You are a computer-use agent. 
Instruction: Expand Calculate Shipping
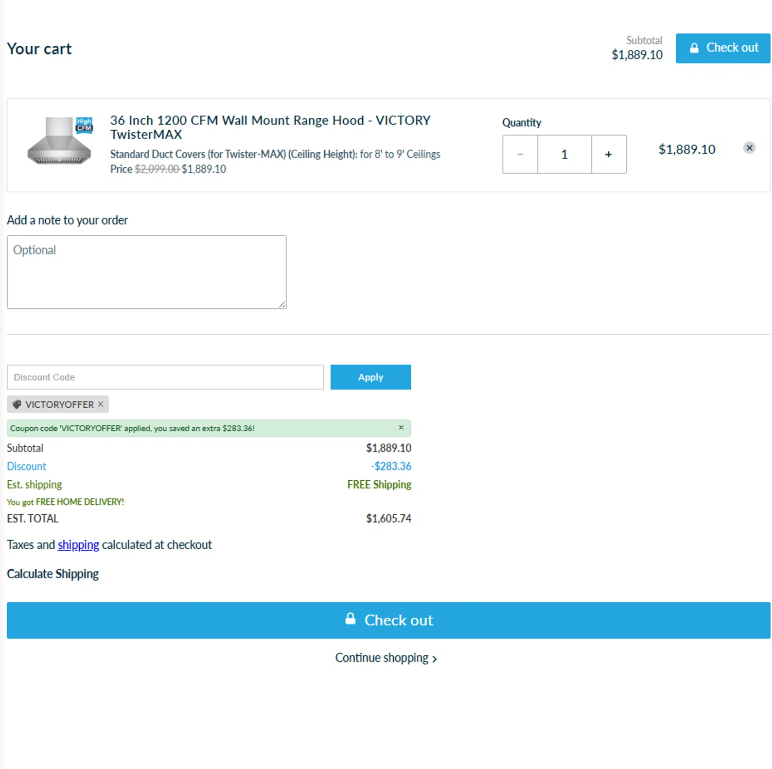coord(52,573)
